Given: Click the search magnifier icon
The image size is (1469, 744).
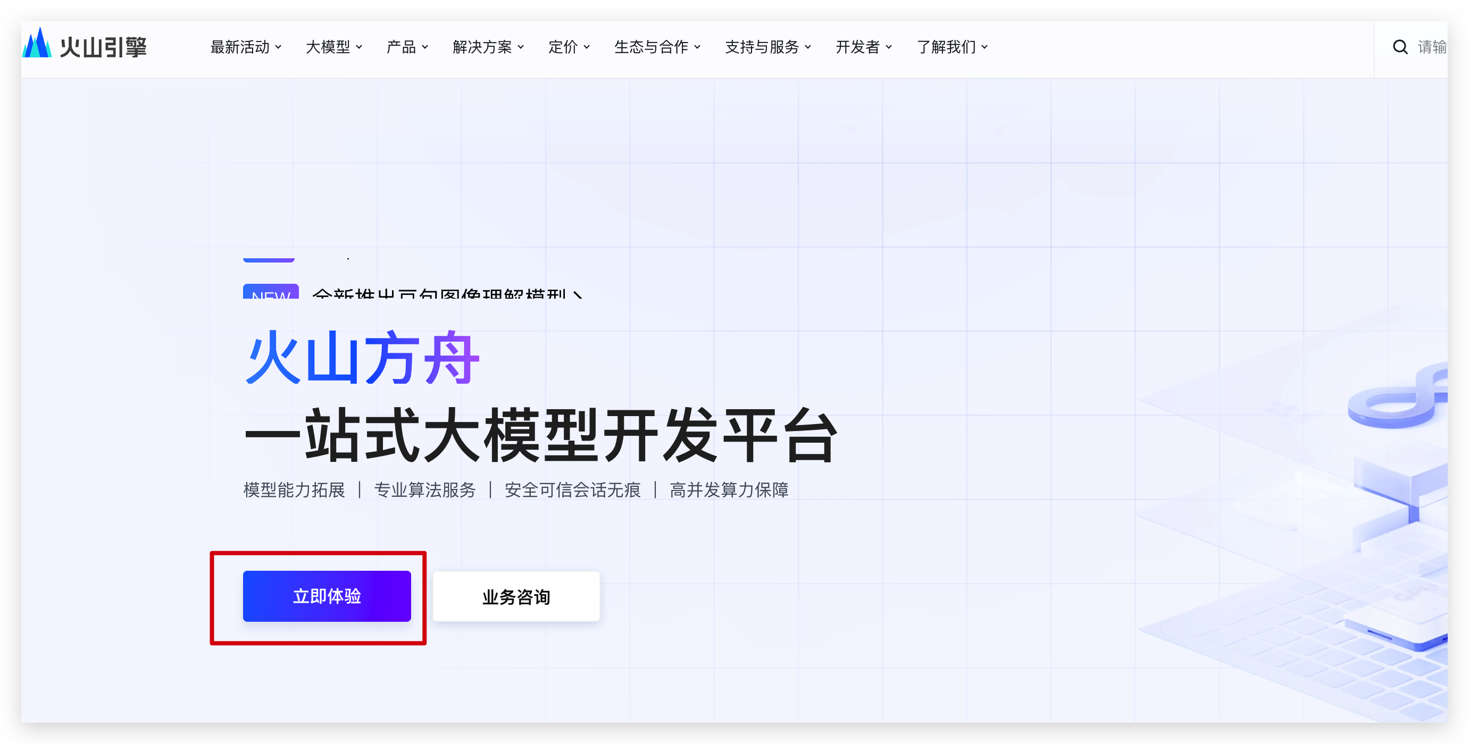Looking at the screenshot, I should pos(1400,47).
